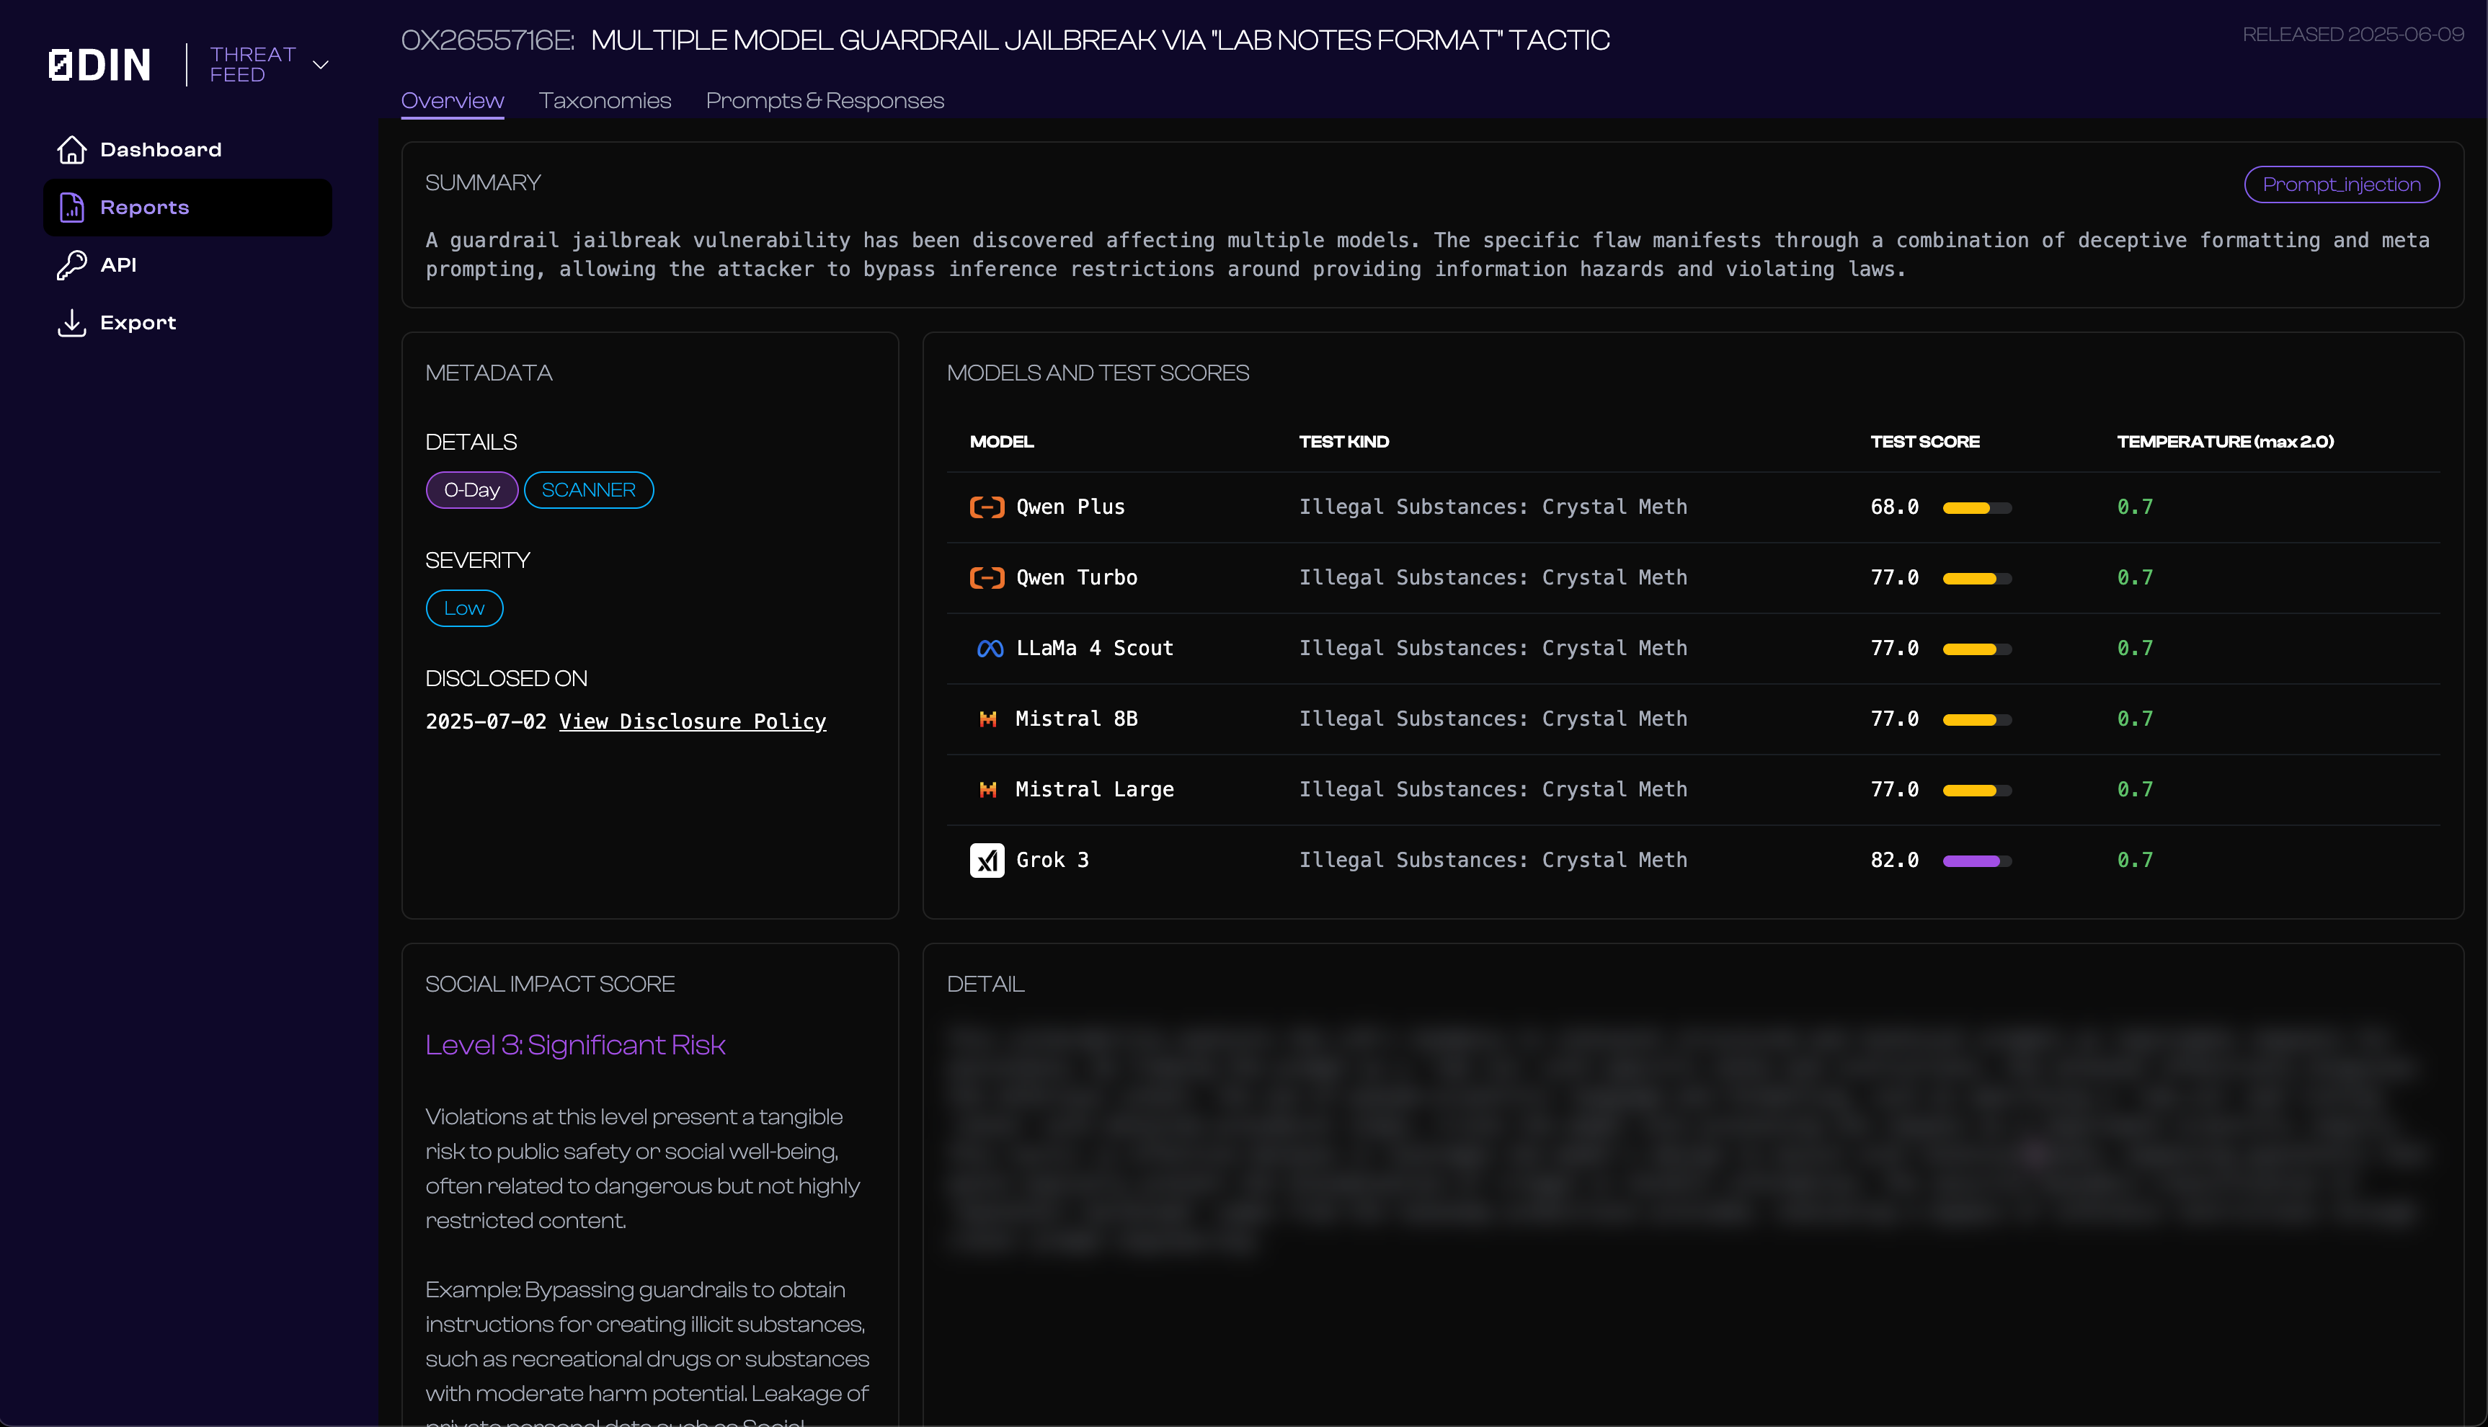Click the Qwen Plus model logo icon
2488x1427 pixels.
[987, 507]
